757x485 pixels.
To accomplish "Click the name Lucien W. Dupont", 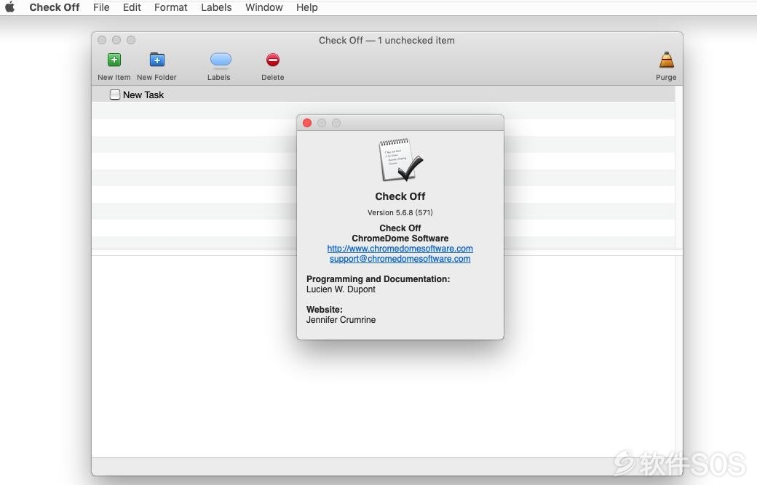I will (x=341, y=289).
